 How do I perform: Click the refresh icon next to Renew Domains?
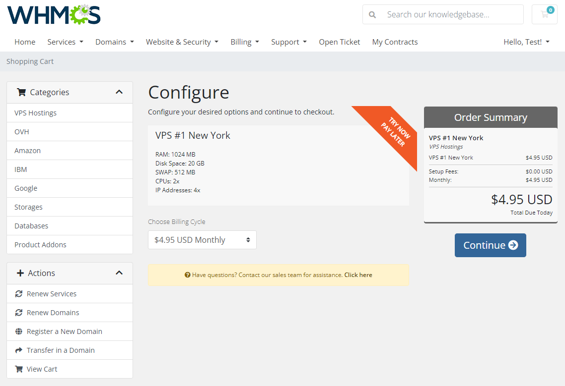click(19, 312)
